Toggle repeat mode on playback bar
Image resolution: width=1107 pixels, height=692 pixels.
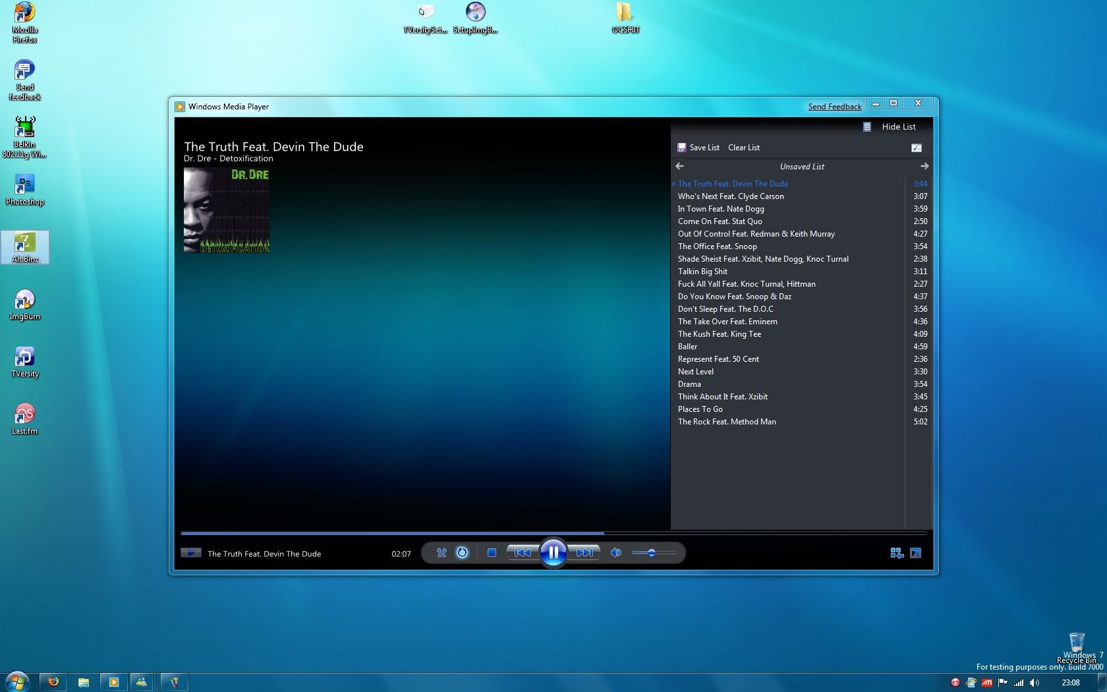point(462,553)
